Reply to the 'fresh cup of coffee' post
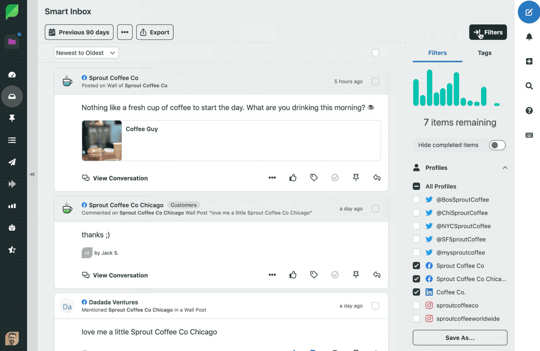540x351 pixels. pos(377,178)
